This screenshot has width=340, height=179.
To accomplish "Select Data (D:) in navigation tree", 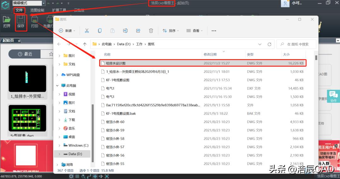I will 72,154.
